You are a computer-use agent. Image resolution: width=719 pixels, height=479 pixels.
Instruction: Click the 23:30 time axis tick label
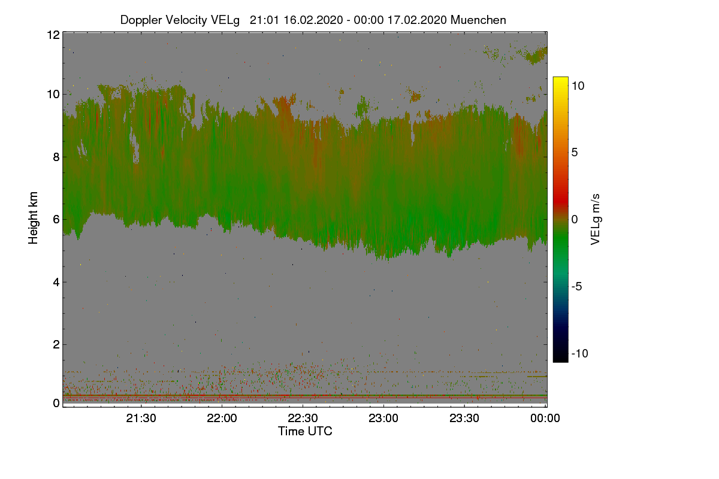tap(464, 419)
